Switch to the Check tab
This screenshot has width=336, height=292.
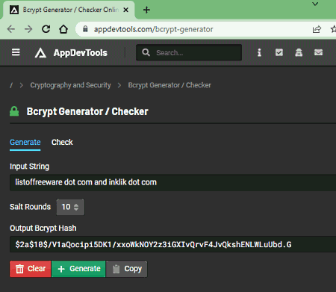tap(62, 142)
